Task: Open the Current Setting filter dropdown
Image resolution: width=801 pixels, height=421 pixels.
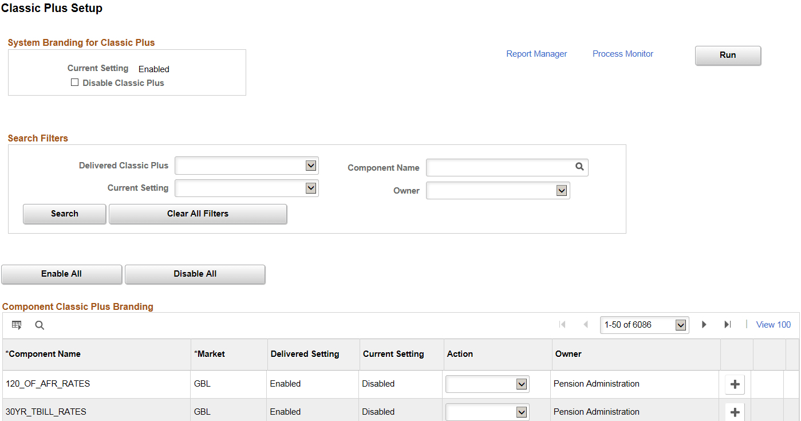Action: pos(311,188)
